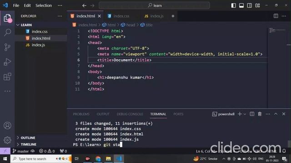The height and width of the screenshot is (163, 291).
Task: Switch to the OUTPUT panel tab
Action: [x=103, y=114]
